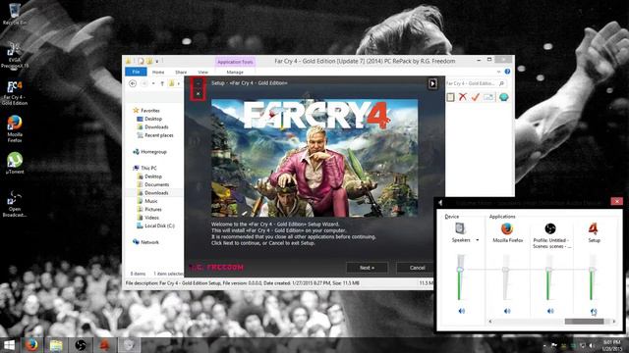
Task: Click the volume icon in system tray
Action: [x=592, y=345]
